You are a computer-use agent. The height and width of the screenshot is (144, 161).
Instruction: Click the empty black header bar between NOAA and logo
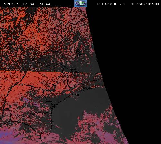(x=62, y=4)
